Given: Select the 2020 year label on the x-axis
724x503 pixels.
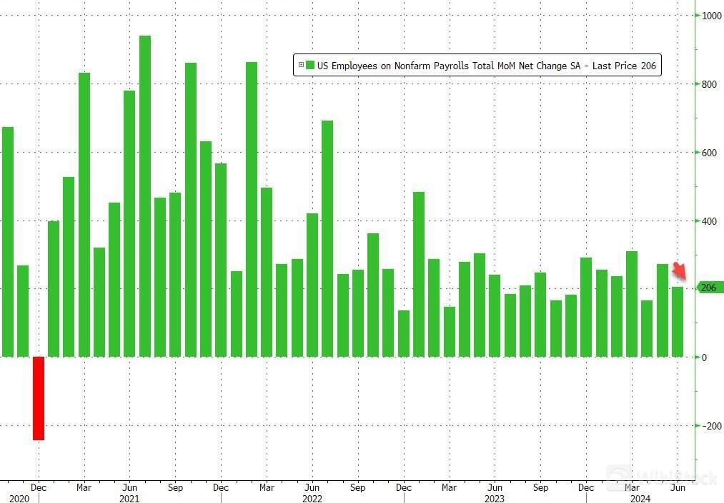Looking at the screenshot, I should tap(19, 499).
